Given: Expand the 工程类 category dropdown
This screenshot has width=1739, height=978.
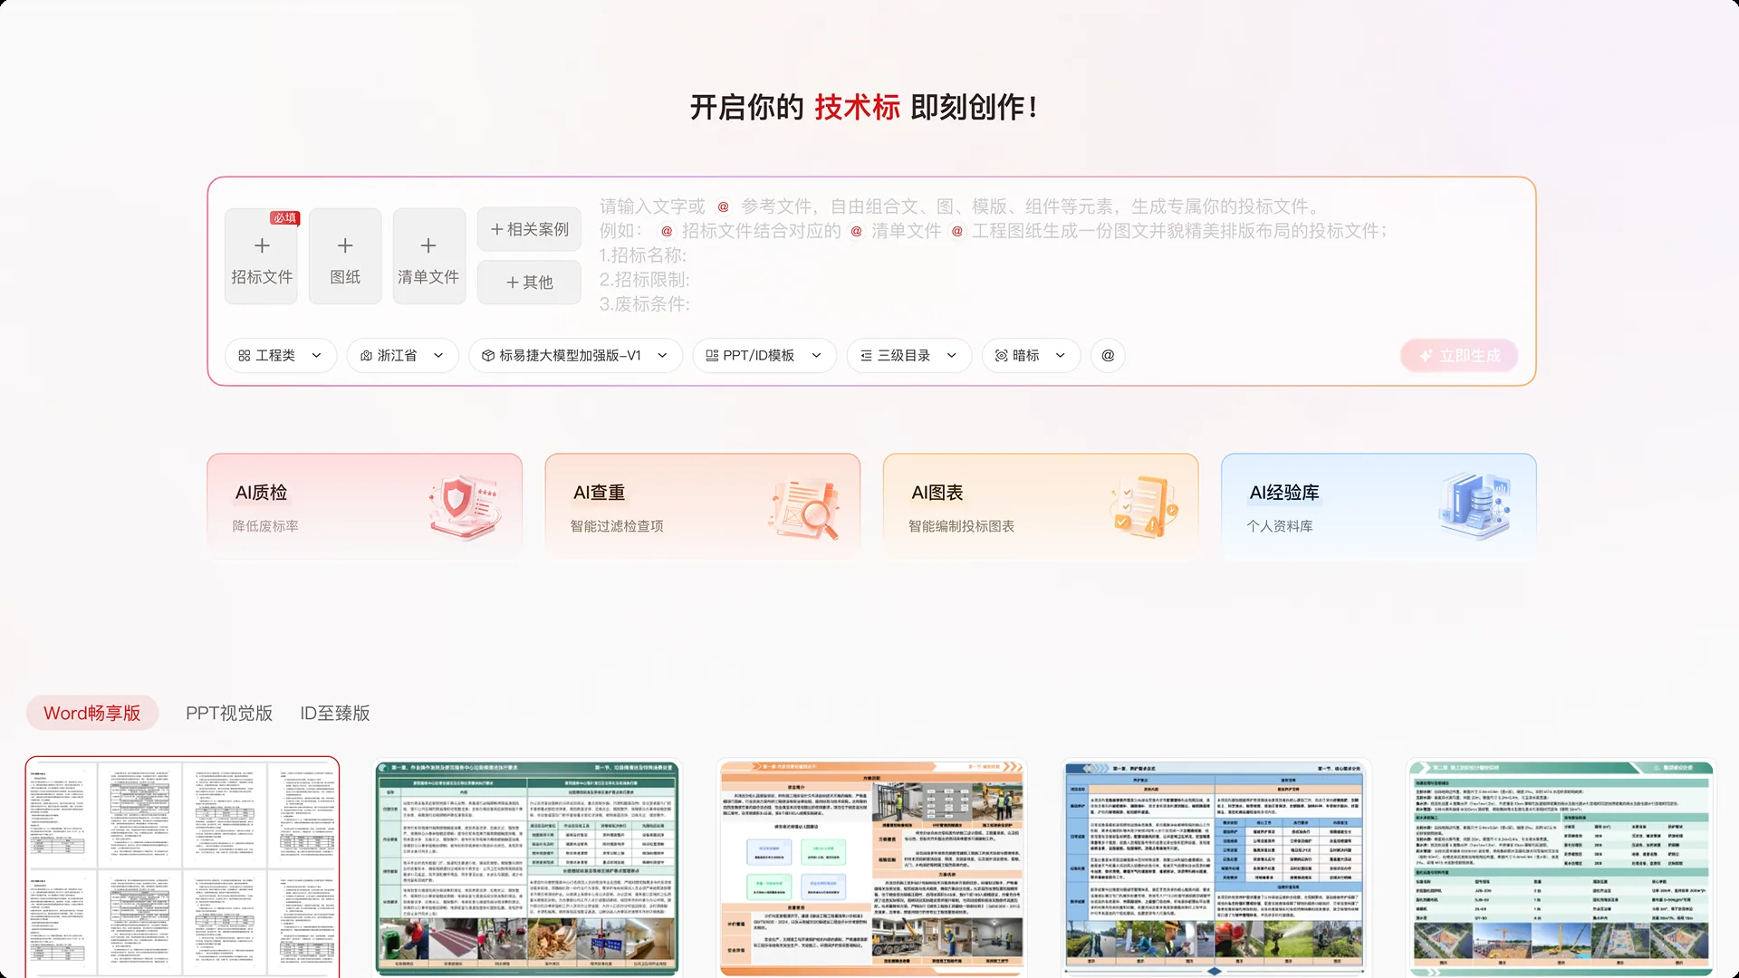Looking at the screenshot, I should (x=281, y=355).
